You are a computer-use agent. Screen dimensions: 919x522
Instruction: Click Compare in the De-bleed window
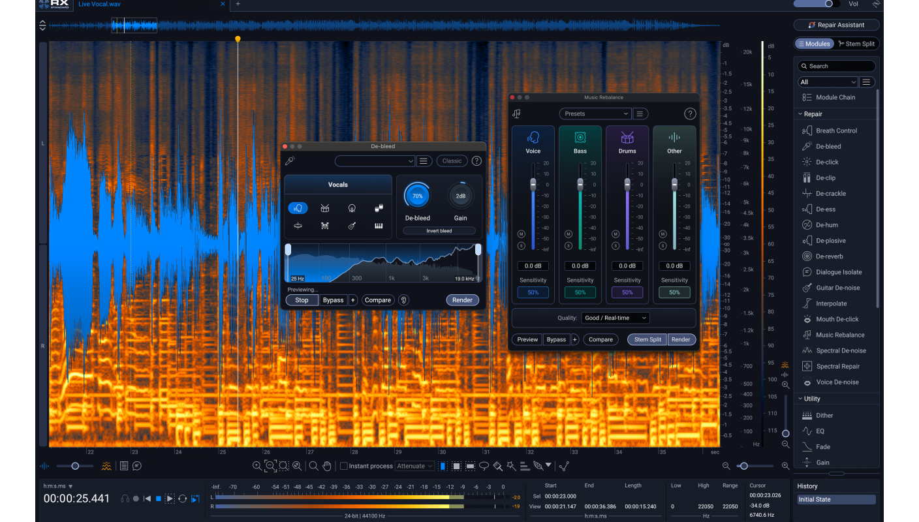378,300
